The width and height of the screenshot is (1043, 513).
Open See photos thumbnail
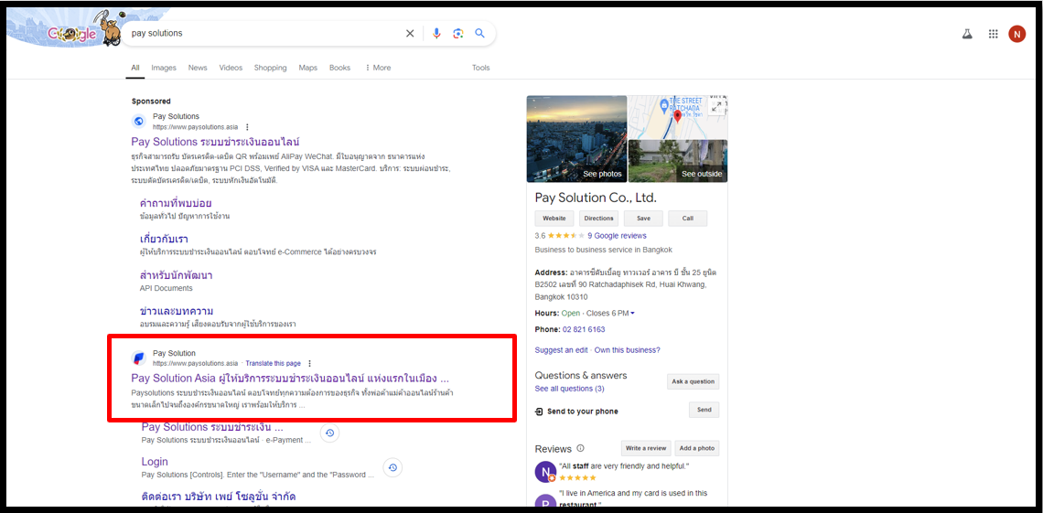click(576, 139)
